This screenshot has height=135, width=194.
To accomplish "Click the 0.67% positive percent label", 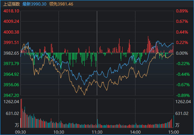I will (182, 21).
